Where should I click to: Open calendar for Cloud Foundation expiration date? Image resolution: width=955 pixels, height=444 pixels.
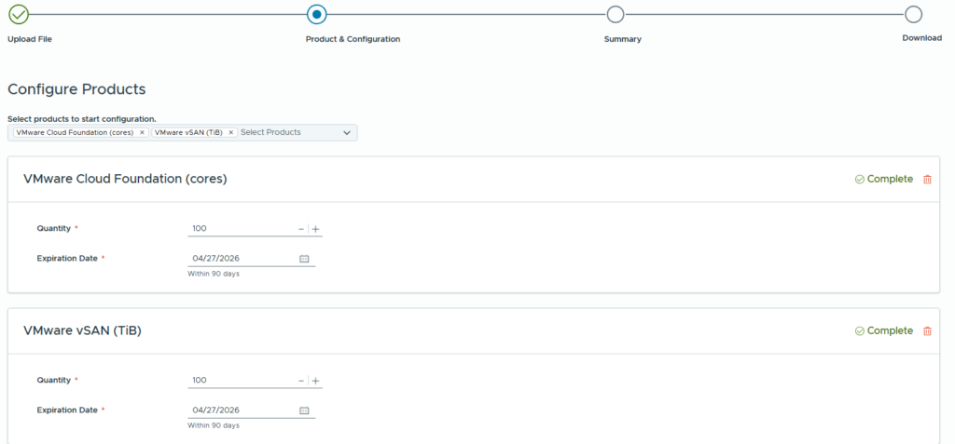tap(304, 259)
